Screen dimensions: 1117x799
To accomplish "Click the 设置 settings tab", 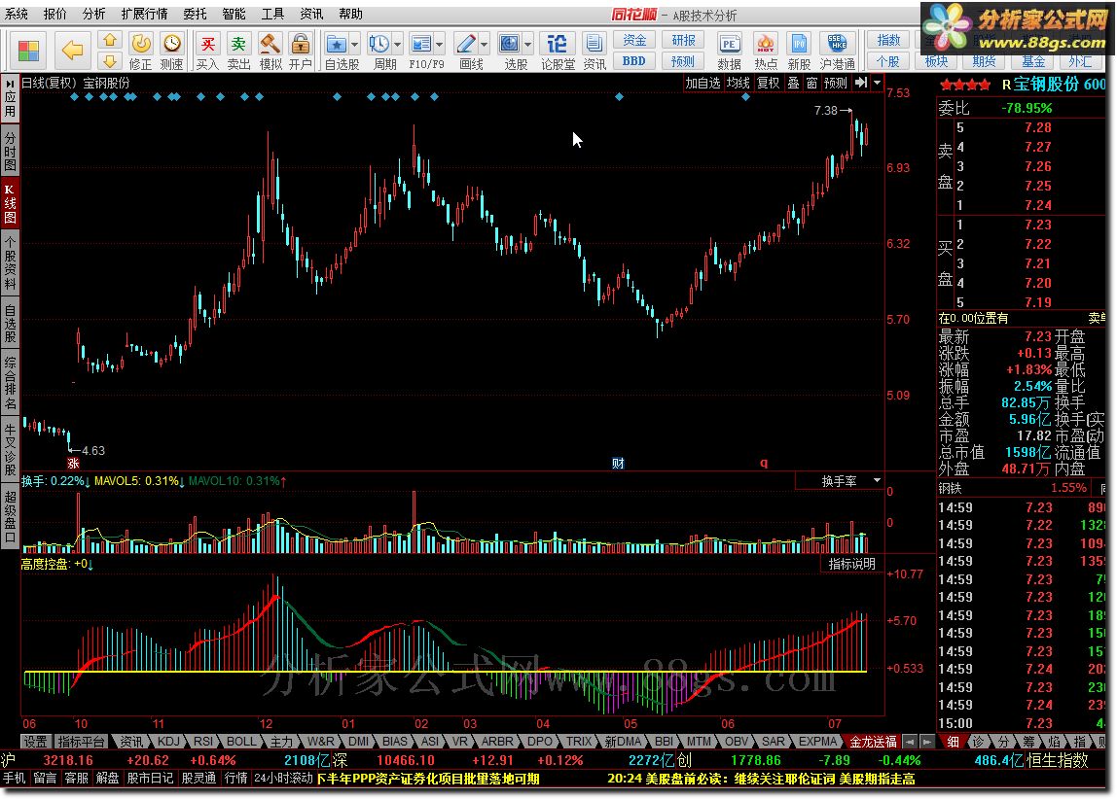I will [36, 742].
